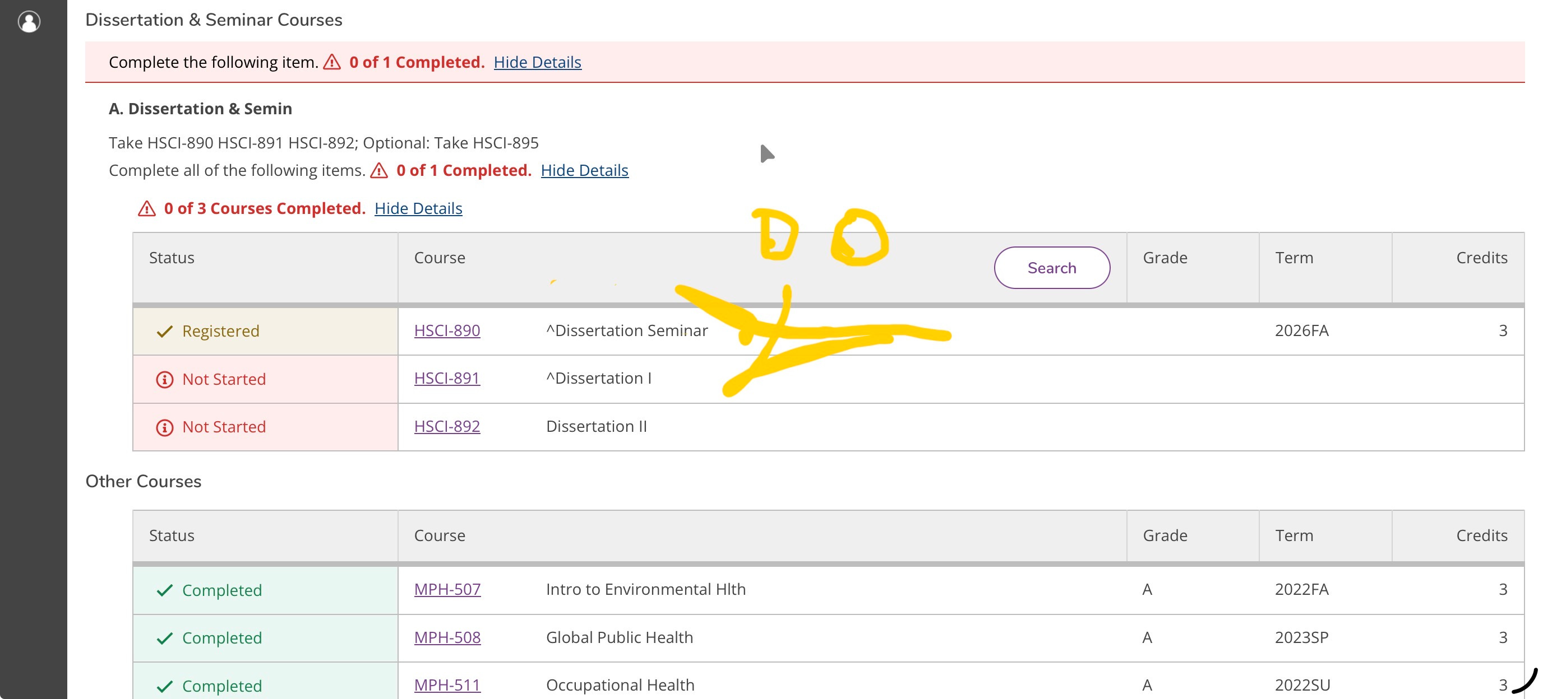Click the Status header in Dissertation table
The width and height of the screenshot is (1543, 699).
(x=172, y=258)
